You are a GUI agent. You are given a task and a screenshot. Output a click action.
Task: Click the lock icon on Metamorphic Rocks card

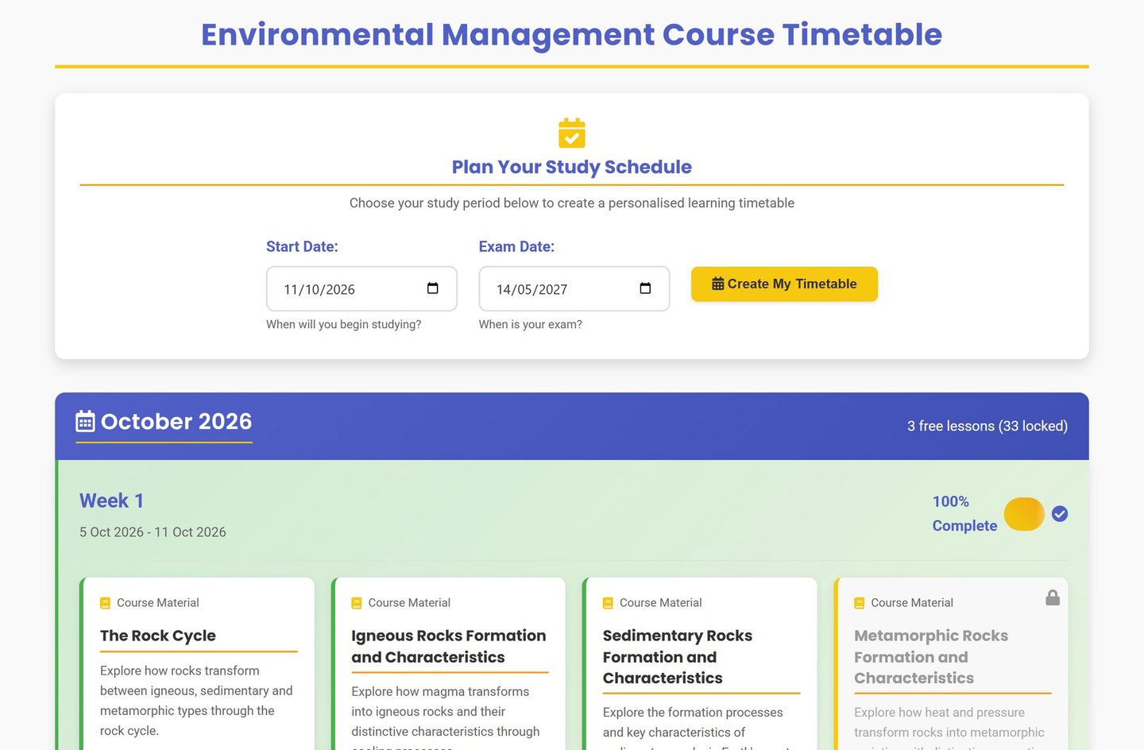(1053, 597)
